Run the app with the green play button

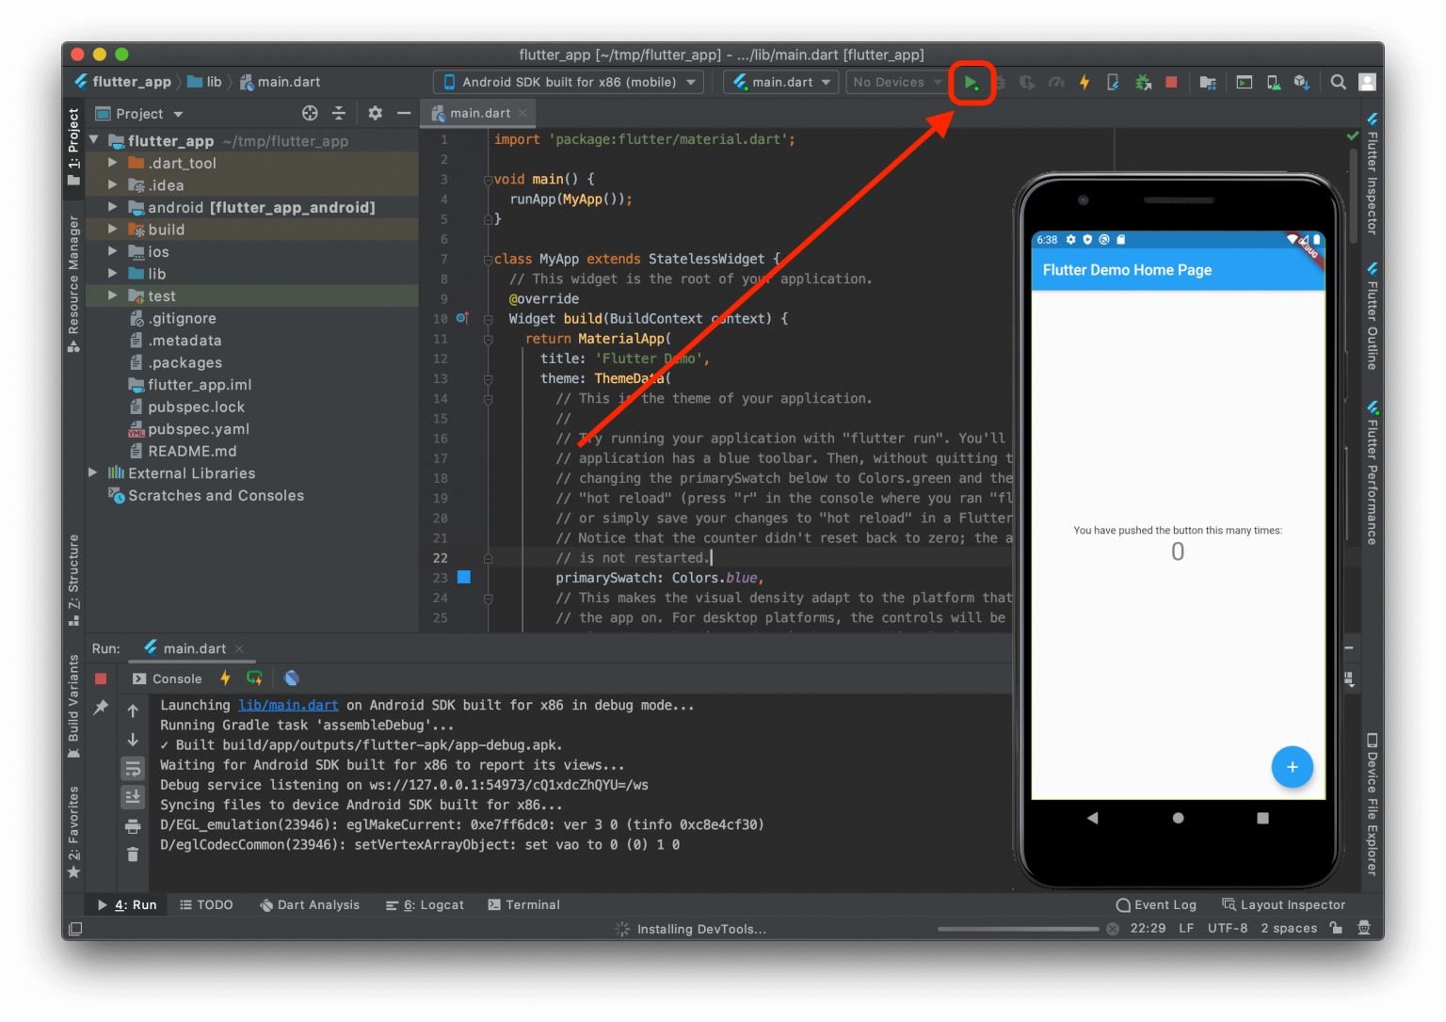pyautogui.click(x=971, y=83)
